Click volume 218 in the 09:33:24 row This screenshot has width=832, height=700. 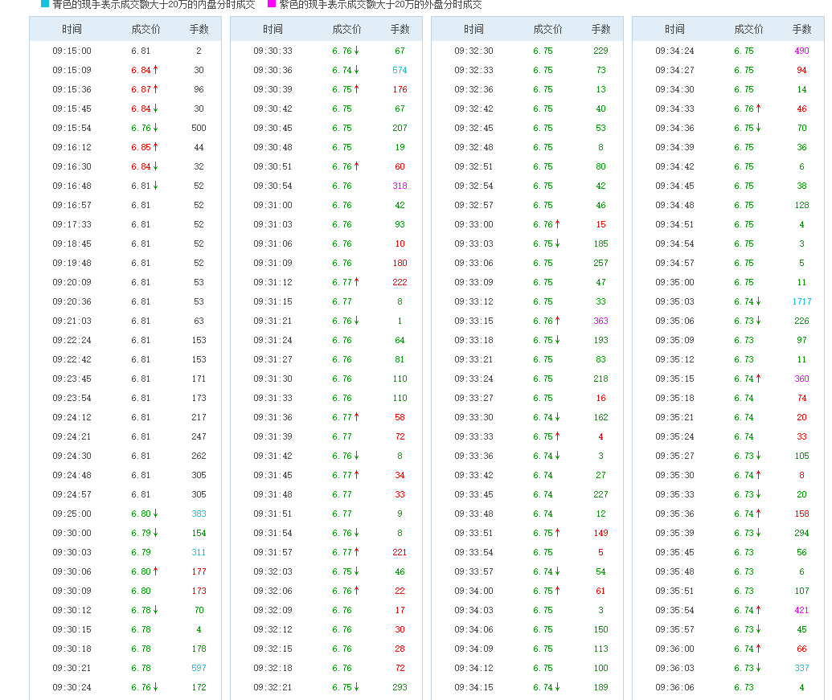pos(600,379)
